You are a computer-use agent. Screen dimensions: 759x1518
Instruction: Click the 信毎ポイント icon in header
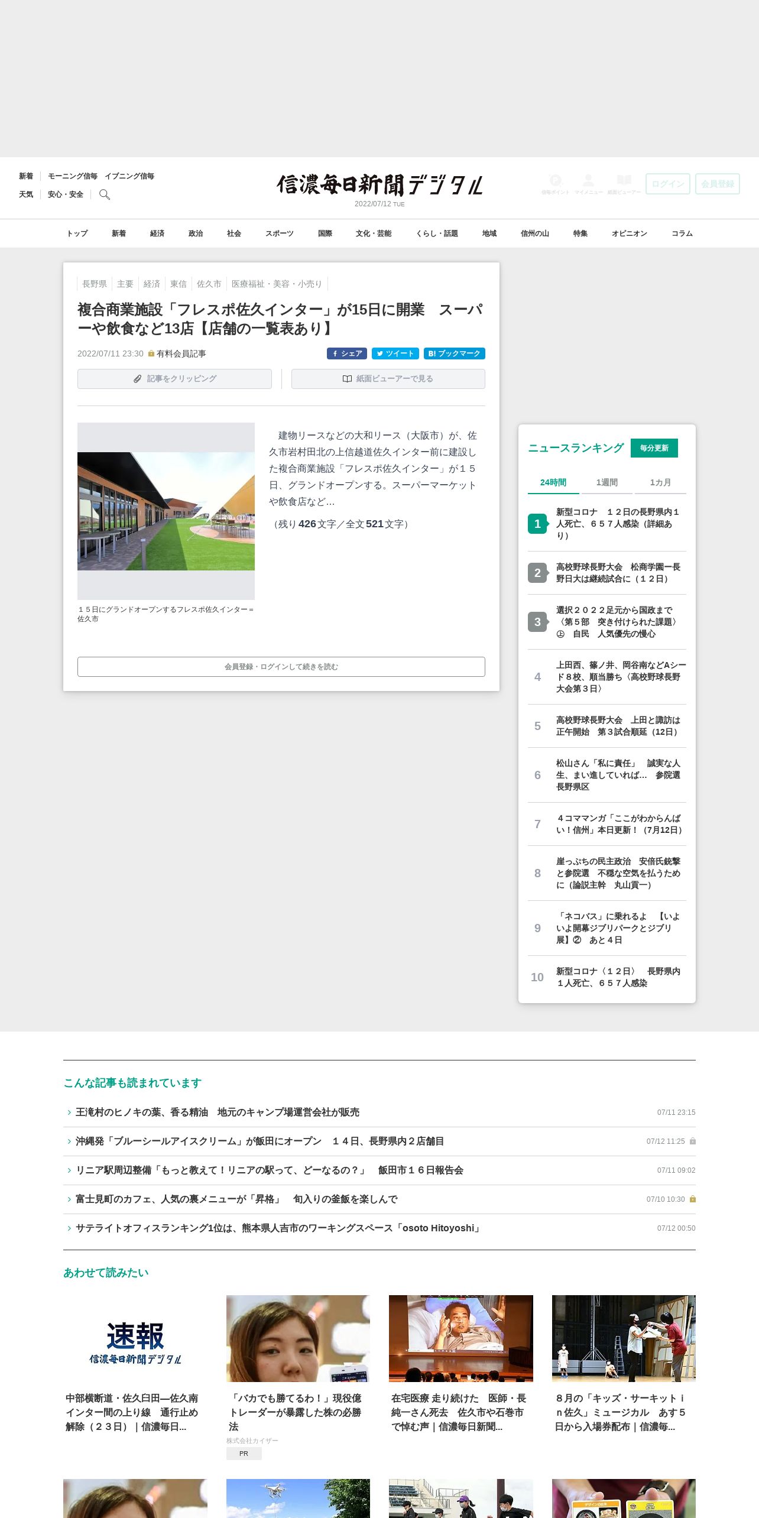pos(555,184)
